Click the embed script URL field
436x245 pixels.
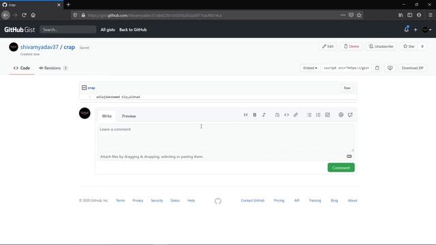coord(346,68)
